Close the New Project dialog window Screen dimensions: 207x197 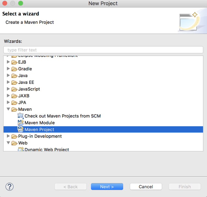[x=5, y=3]
